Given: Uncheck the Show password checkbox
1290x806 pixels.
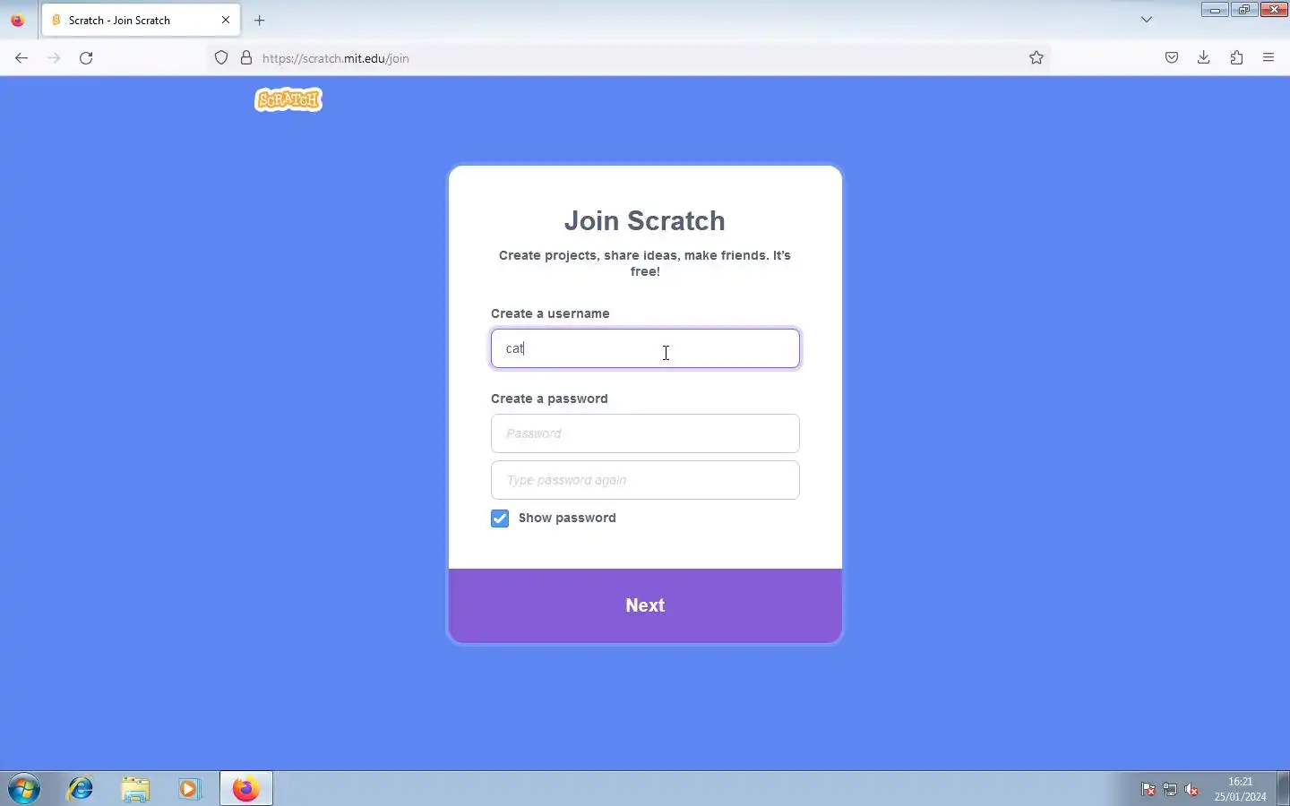Looking at the screenshot, I should [x=500, y=519].
